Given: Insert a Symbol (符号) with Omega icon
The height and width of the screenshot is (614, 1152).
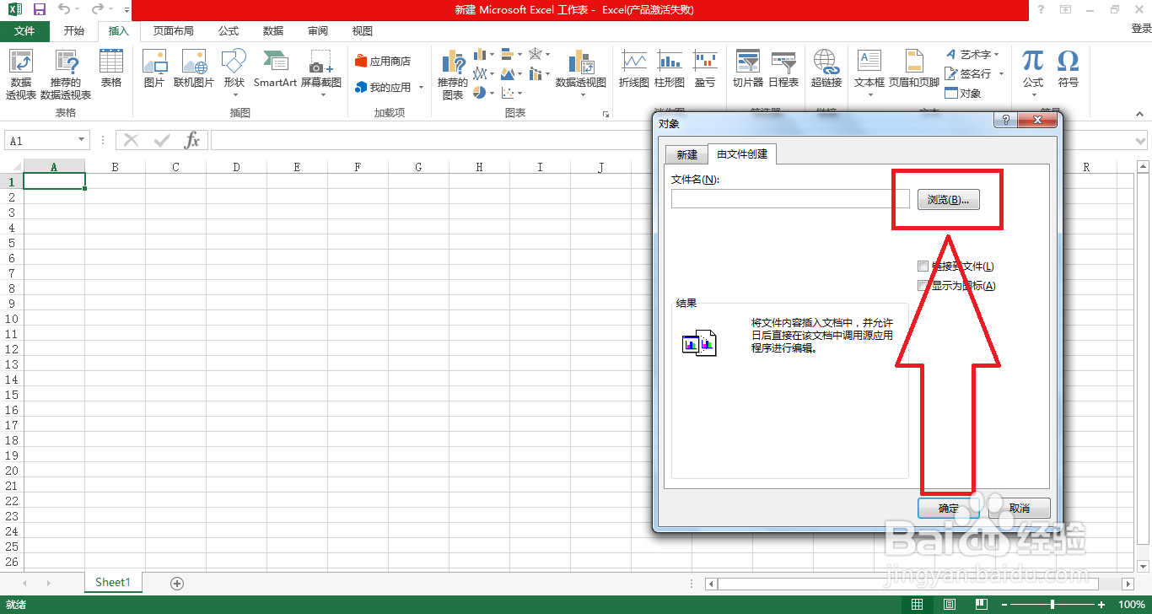Looking at the screenshot, I should pos(1069,69).
